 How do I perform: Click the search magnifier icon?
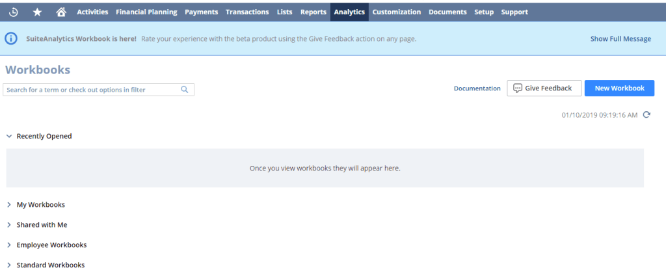tap(184, 90)
